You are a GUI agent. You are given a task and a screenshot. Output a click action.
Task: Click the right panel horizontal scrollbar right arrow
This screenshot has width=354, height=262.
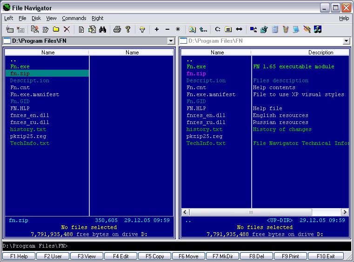[x=345, y=212]
